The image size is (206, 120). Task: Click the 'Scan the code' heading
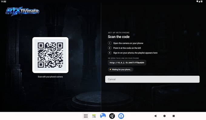(x=119, y=37)
